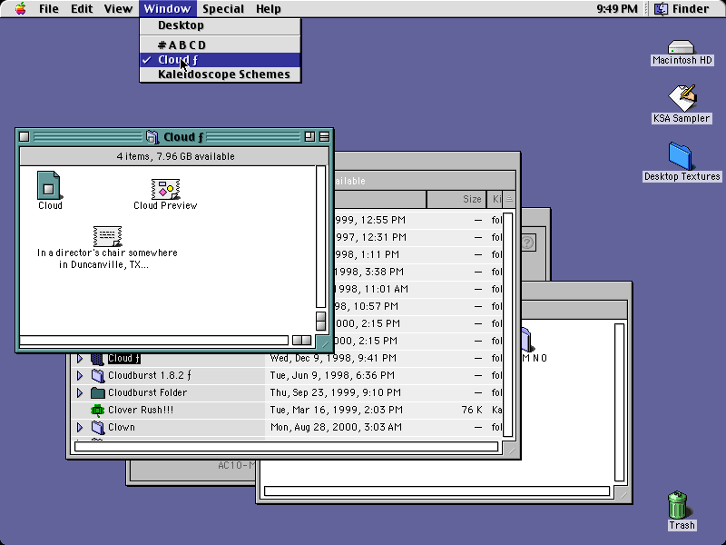This screenshot has height=545, width=726.
Task: Choose Desktop from the Window menu
Action: (x=221, y=25)
